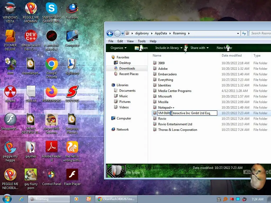Select Documents library in sidebar
Viewport: 271px width, 203px height.
[x=127, y=91]
